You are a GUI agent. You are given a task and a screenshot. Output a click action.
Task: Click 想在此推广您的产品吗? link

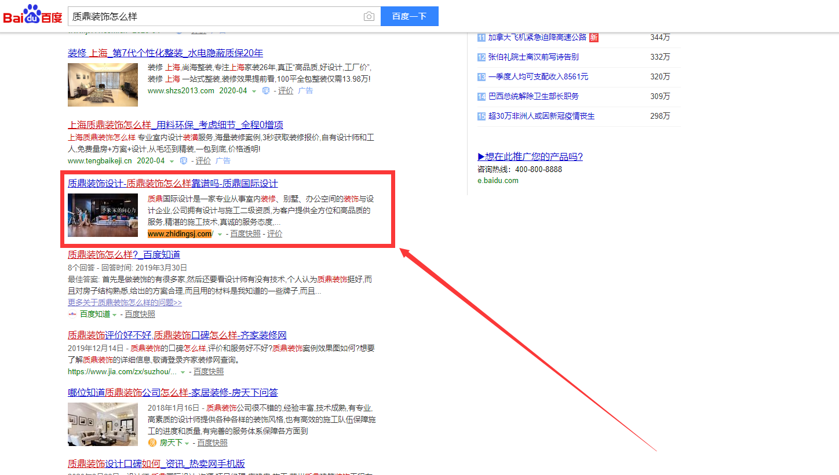pos(530,157)
